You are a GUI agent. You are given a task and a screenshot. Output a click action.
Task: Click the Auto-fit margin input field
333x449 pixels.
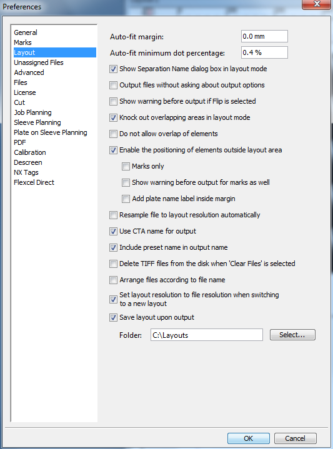264,36
